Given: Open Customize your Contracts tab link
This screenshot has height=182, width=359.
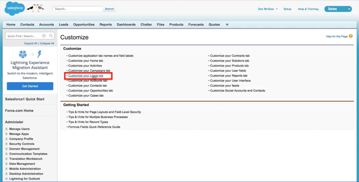Looking at the screenshot, I should pyautogui.click(x=230, y=56).
